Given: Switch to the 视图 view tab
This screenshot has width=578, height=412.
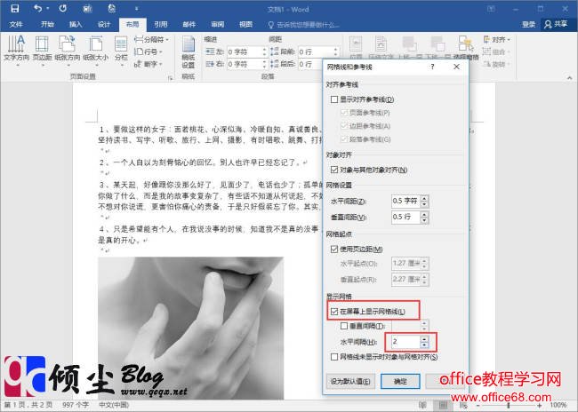Looking at the screenshot, I should click(x=245, y=24).
